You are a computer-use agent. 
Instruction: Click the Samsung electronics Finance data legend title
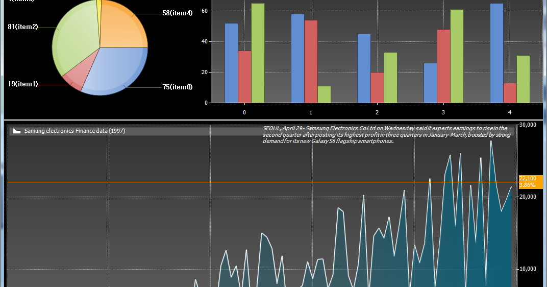[74, 131]
